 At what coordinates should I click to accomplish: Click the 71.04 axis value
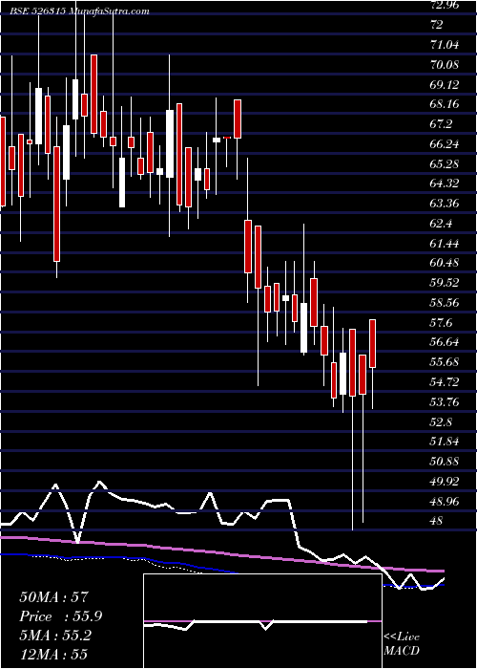[x=446, y=45]
